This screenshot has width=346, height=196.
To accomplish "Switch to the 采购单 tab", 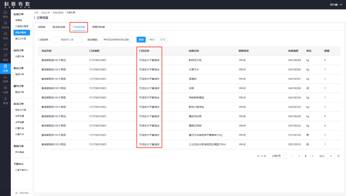I will point(41,27).
